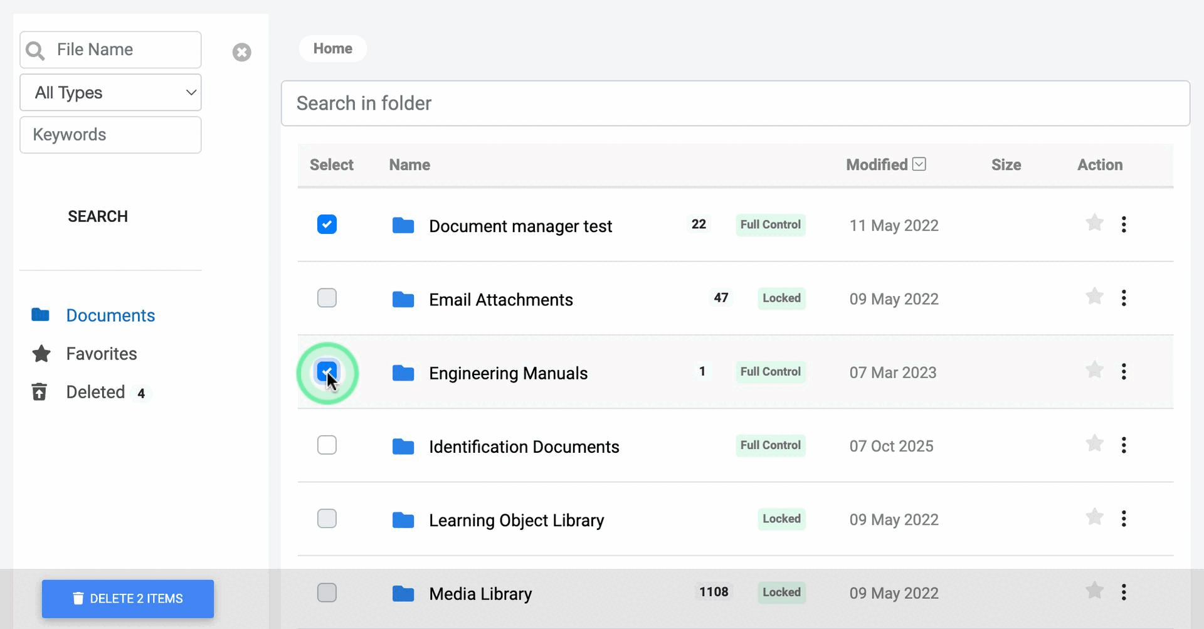Viewport: 1204px width, 629px height.
Task: Favorite the Document manager test folder
Action: pos(1094,223)
